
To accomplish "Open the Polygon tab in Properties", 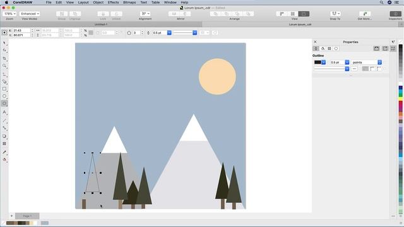I will [x=336, y=49].
